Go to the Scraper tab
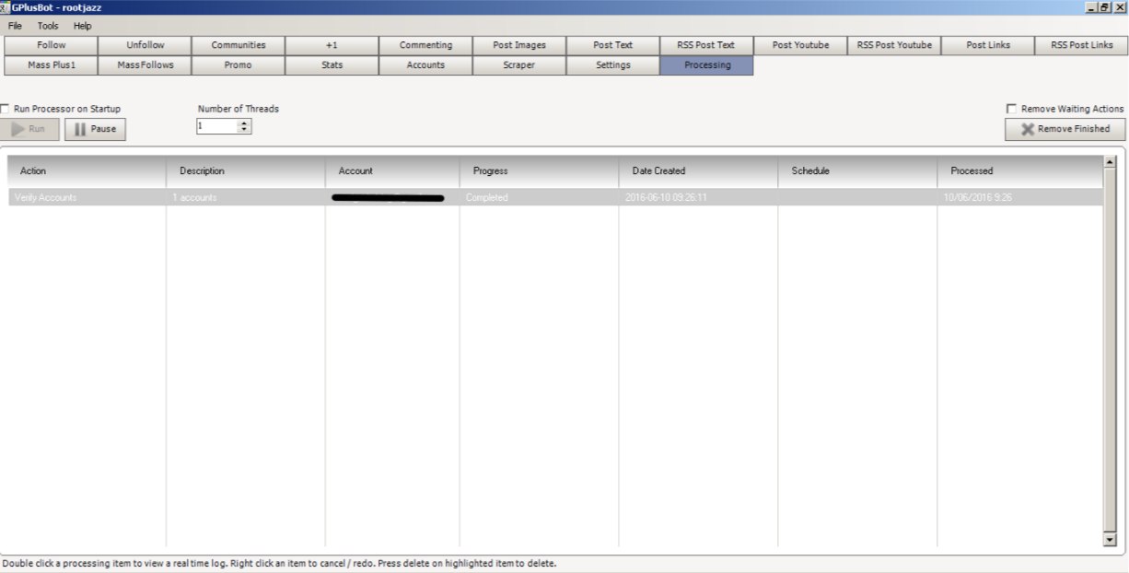 click(x=518, y=65)
